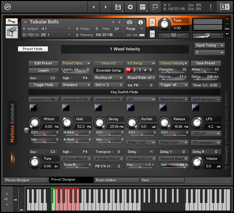Select voice slot V
Viewport: 234px width, 213px height.
[129, 70]
